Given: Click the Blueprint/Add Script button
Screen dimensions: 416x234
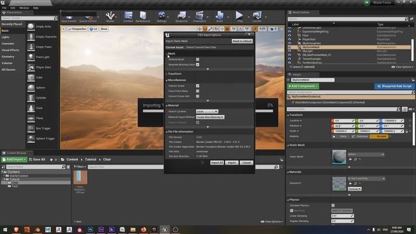Looking at the screenshot, I should (x=395, y=86).
